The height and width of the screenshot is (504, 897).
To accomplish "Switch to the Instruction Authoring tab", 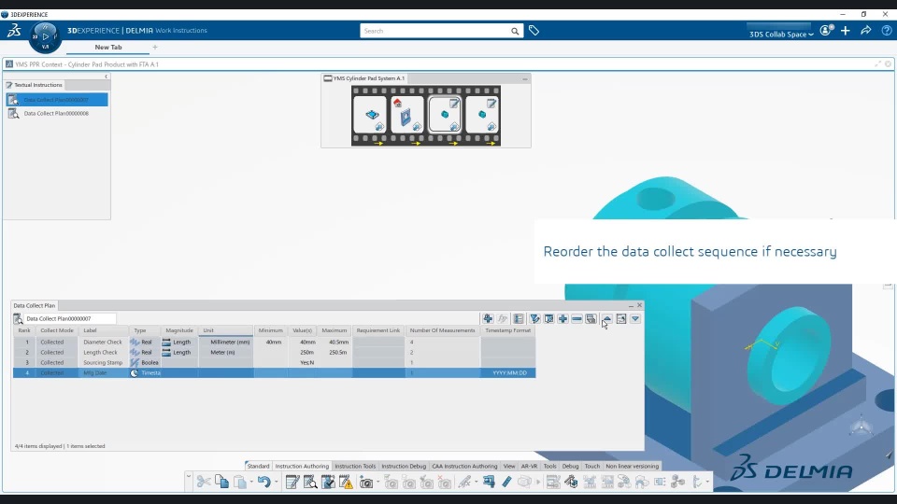I will (302, 467).
